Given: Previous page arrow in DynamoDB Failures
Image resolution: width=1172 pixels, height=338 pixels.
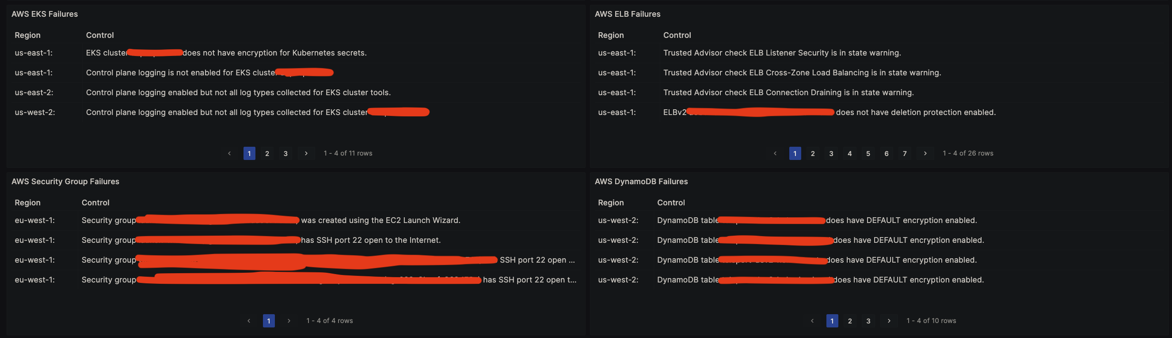Looking at the screenshot, I should click(x=812, y=321).
